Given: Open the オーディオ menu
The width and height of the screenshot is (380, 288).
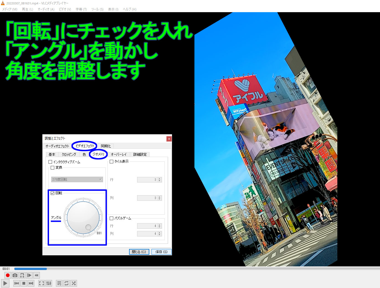Looking at the screenshot, I should pyautogui.click(x=46, y=9).
